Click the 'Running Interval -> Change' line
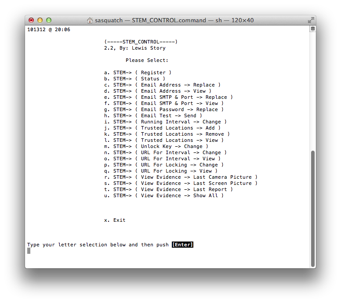The height and width of the screenshot is (303, 341). (165, 122)
